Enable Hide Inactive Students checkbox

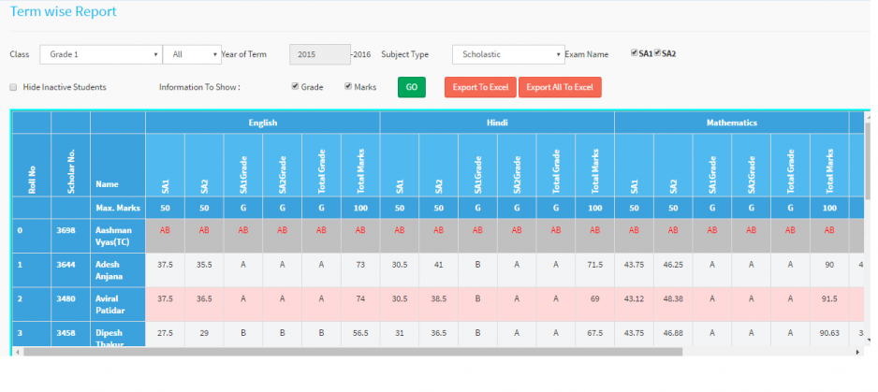click(13, 87)
